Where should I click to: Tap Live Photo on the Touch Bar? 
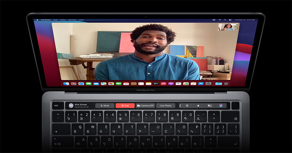[x=166, y=105]
